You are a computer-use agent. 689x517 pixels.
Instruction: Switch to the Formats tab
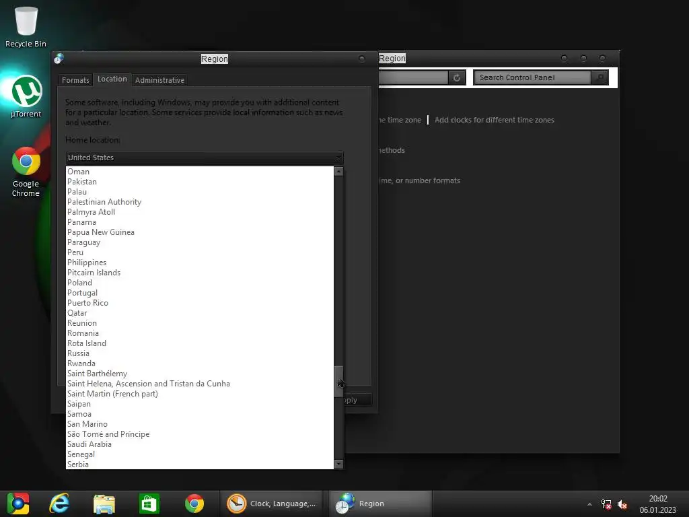(75, 80)
